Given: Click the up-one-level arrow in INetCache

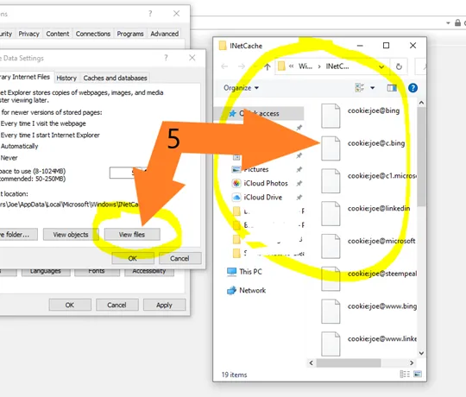Looking at the screenshot, I should click(268, 66).
